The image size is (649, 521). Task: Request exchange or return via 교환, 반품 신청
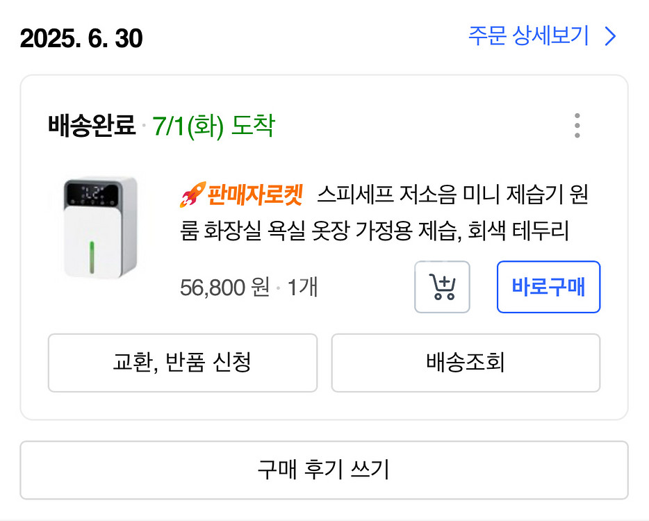(x=182, y=363)
